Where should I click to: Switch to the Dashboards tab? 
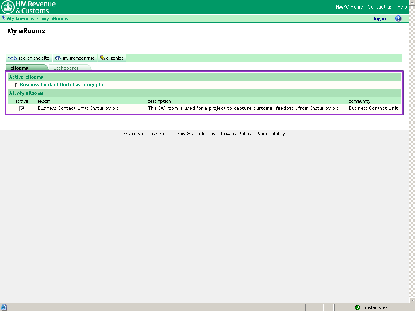66,68
